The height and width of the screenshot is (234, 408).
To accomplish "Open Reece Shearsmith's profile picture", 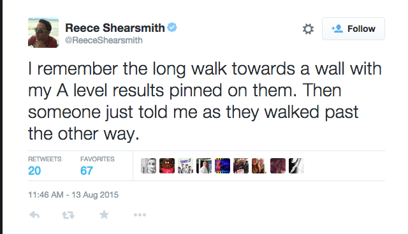I will 43,33.
